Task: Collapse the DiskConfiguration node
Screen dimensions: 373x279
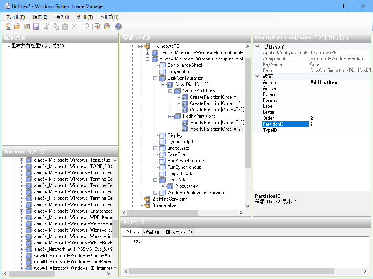Action: 155,78
